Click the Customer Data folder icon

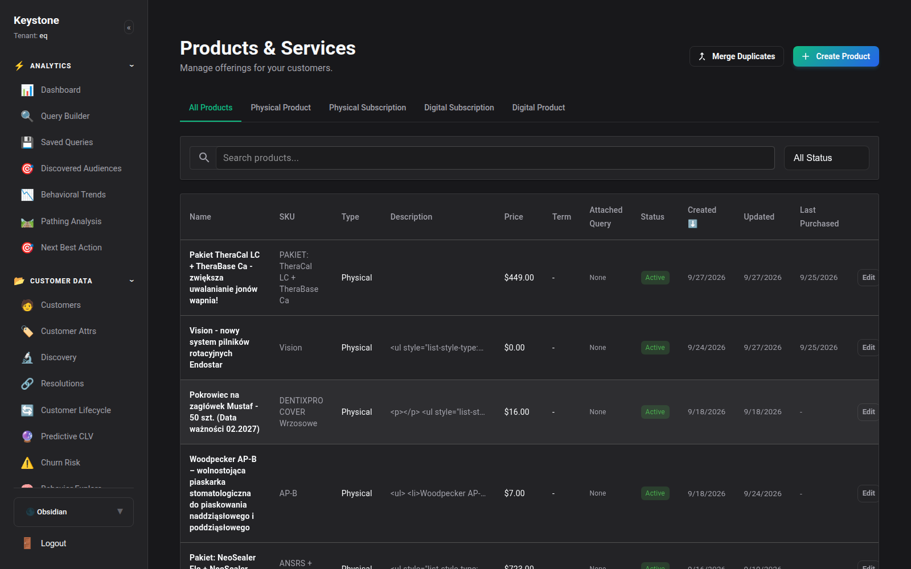pyautogui.click(x=19, y=281)
